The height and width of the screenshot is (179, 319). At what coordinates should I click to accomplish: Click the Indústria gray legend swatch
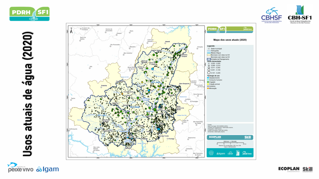(208, 86)
